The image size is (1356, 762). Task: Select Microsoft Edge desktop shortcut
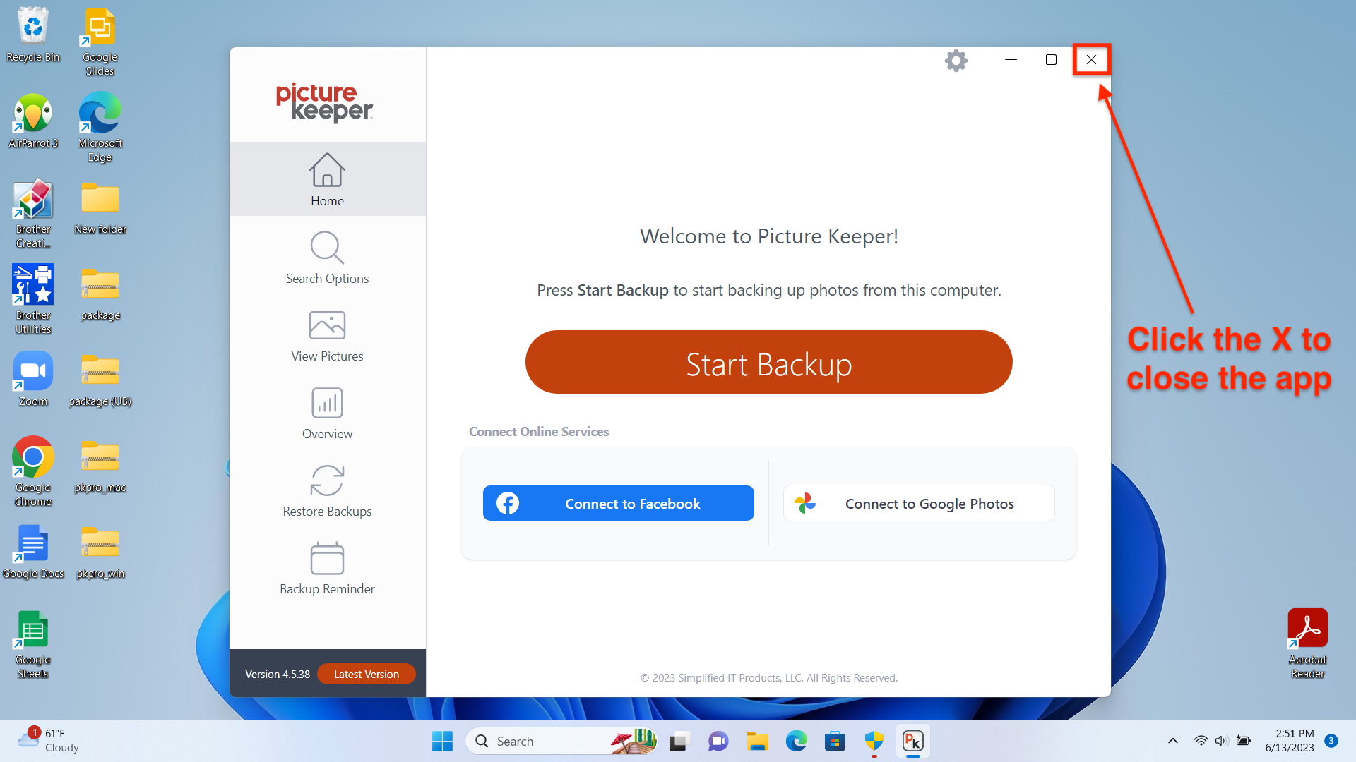tap(100, 128)
